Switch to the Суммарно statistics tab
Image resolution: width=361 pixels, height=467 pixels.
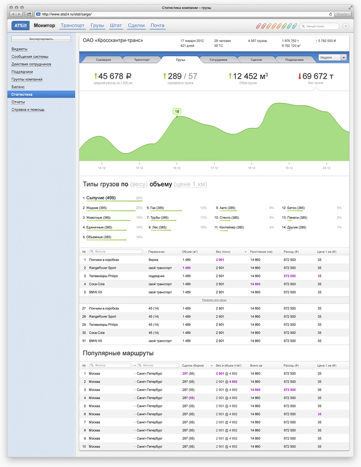[103, 60]
